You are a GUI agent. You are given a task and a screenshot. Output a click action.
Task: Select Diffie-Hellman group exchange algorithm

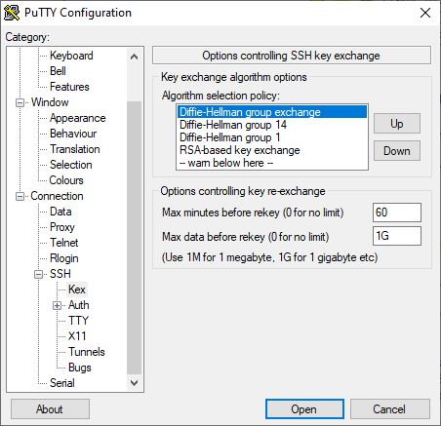pos(272,112)
